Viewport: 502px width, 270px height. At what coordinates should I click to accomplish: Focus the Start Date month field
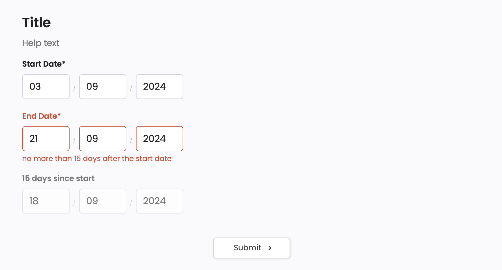click(x=103, y=87)
